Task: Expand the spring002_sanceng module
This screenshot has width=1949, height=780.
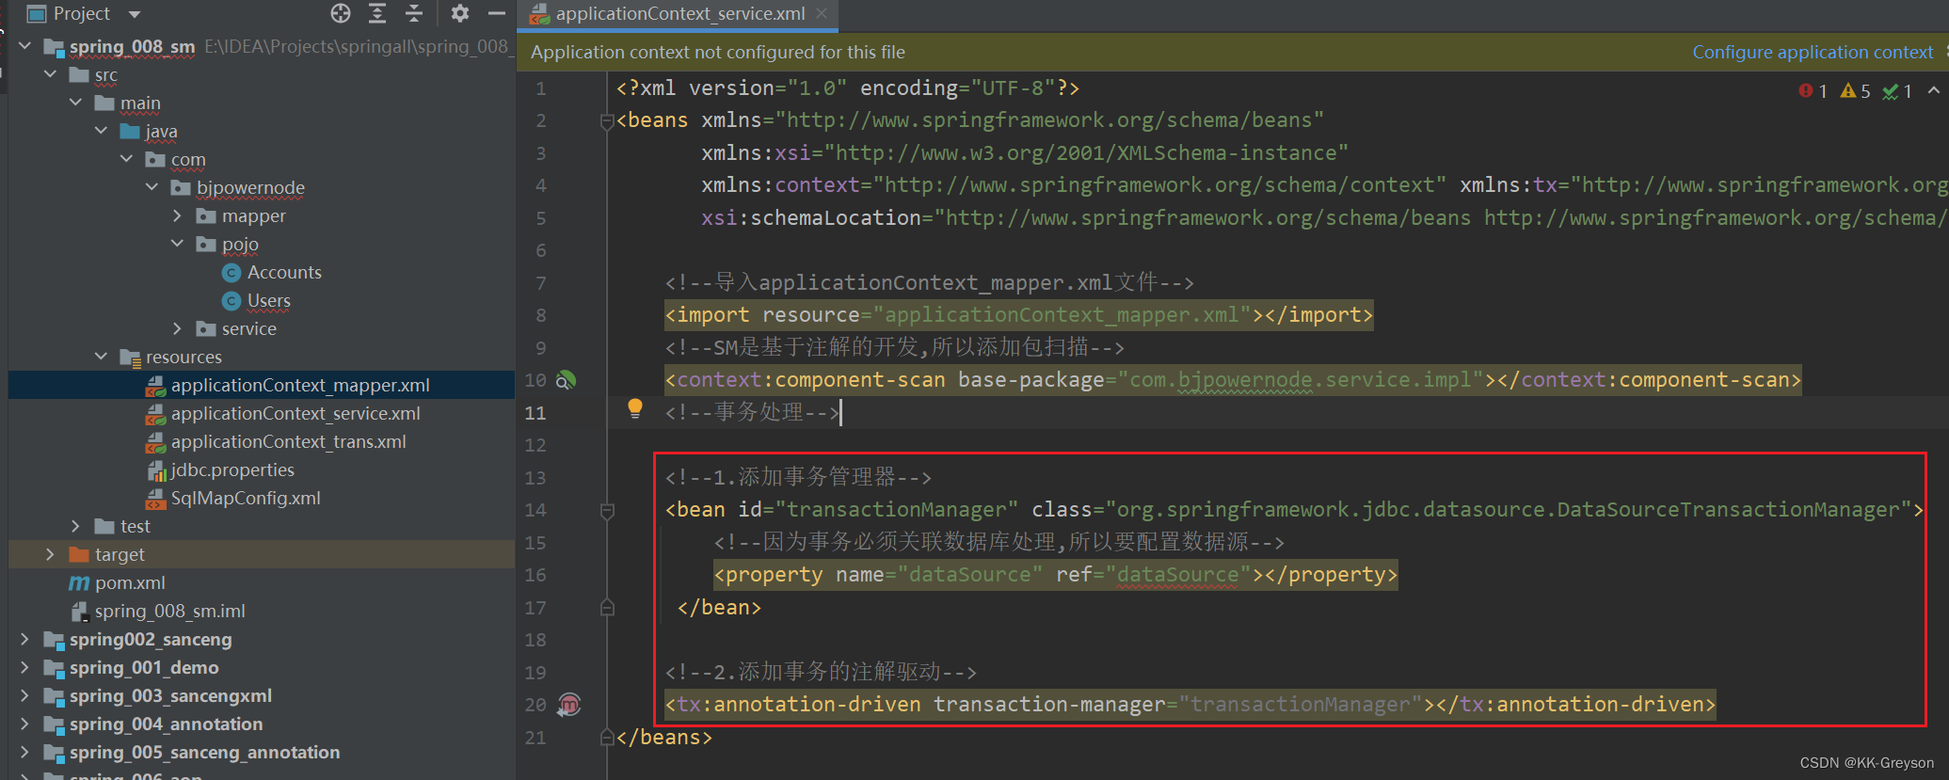Action: (x=25, y=639)
